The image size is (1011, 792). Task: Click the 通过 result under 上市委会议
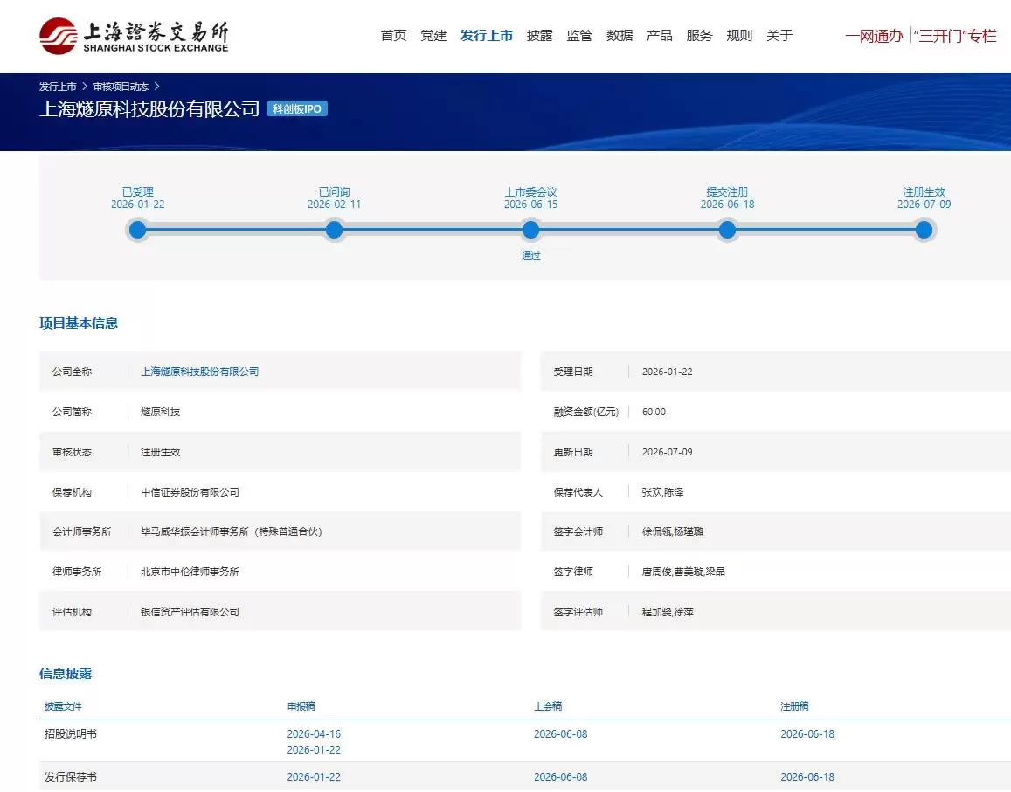coord(530,255)
